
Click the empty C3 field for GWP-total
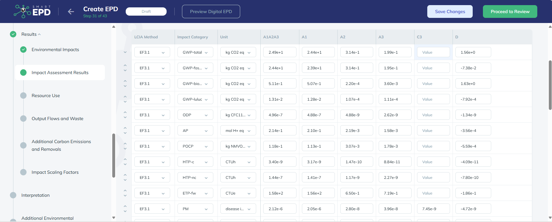(433, 52)
